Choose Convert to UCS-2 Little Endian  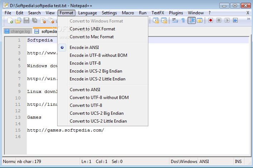tap(103, 121)
